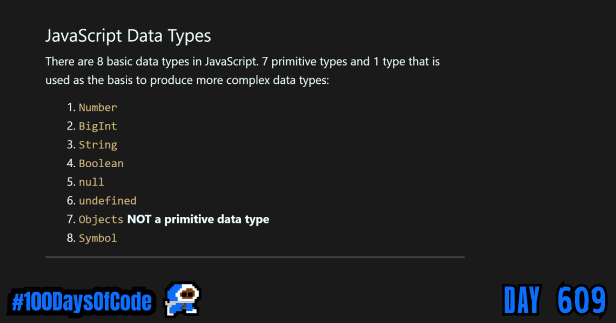Select the Number code item
616x323 pixels.
click(98, 107)
